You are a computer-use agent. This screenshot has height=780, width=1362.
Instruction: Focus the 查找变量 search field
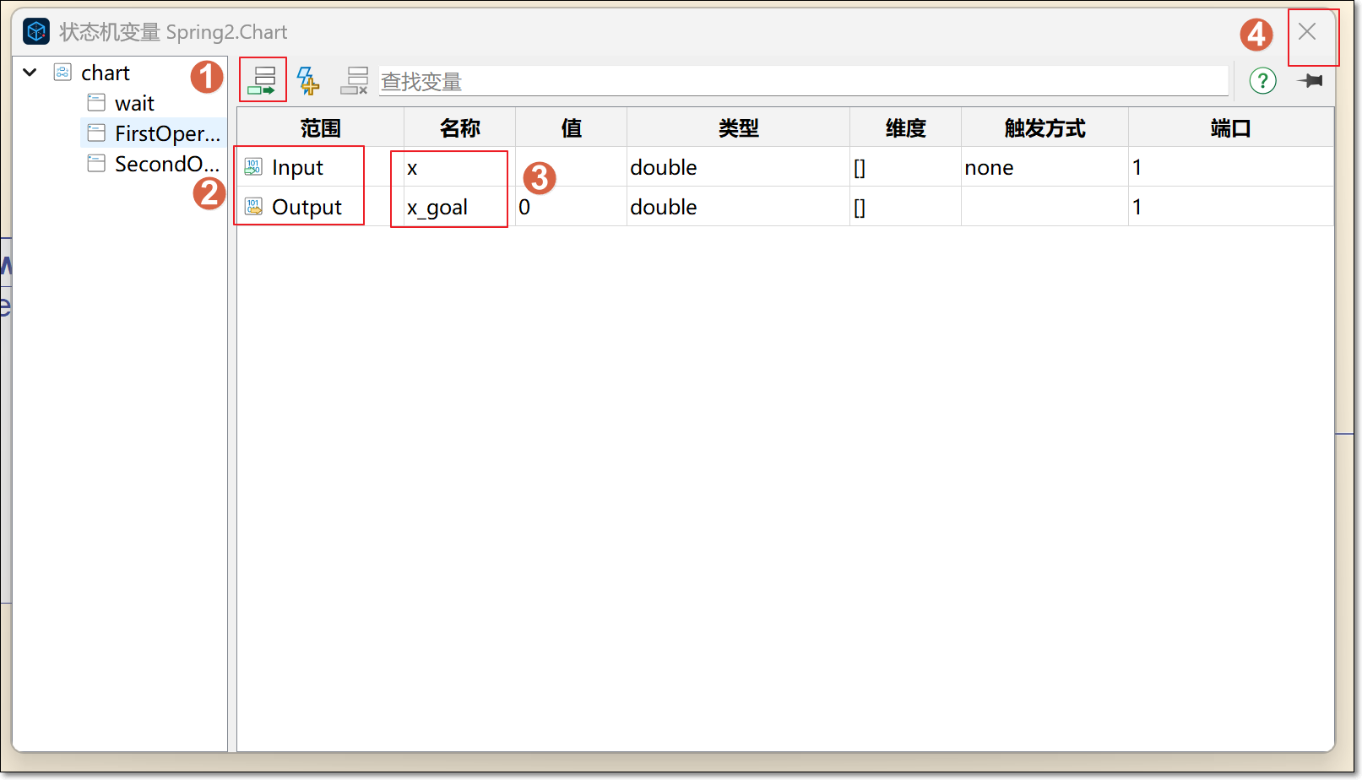pyautogui.click(x=803, y=81)
